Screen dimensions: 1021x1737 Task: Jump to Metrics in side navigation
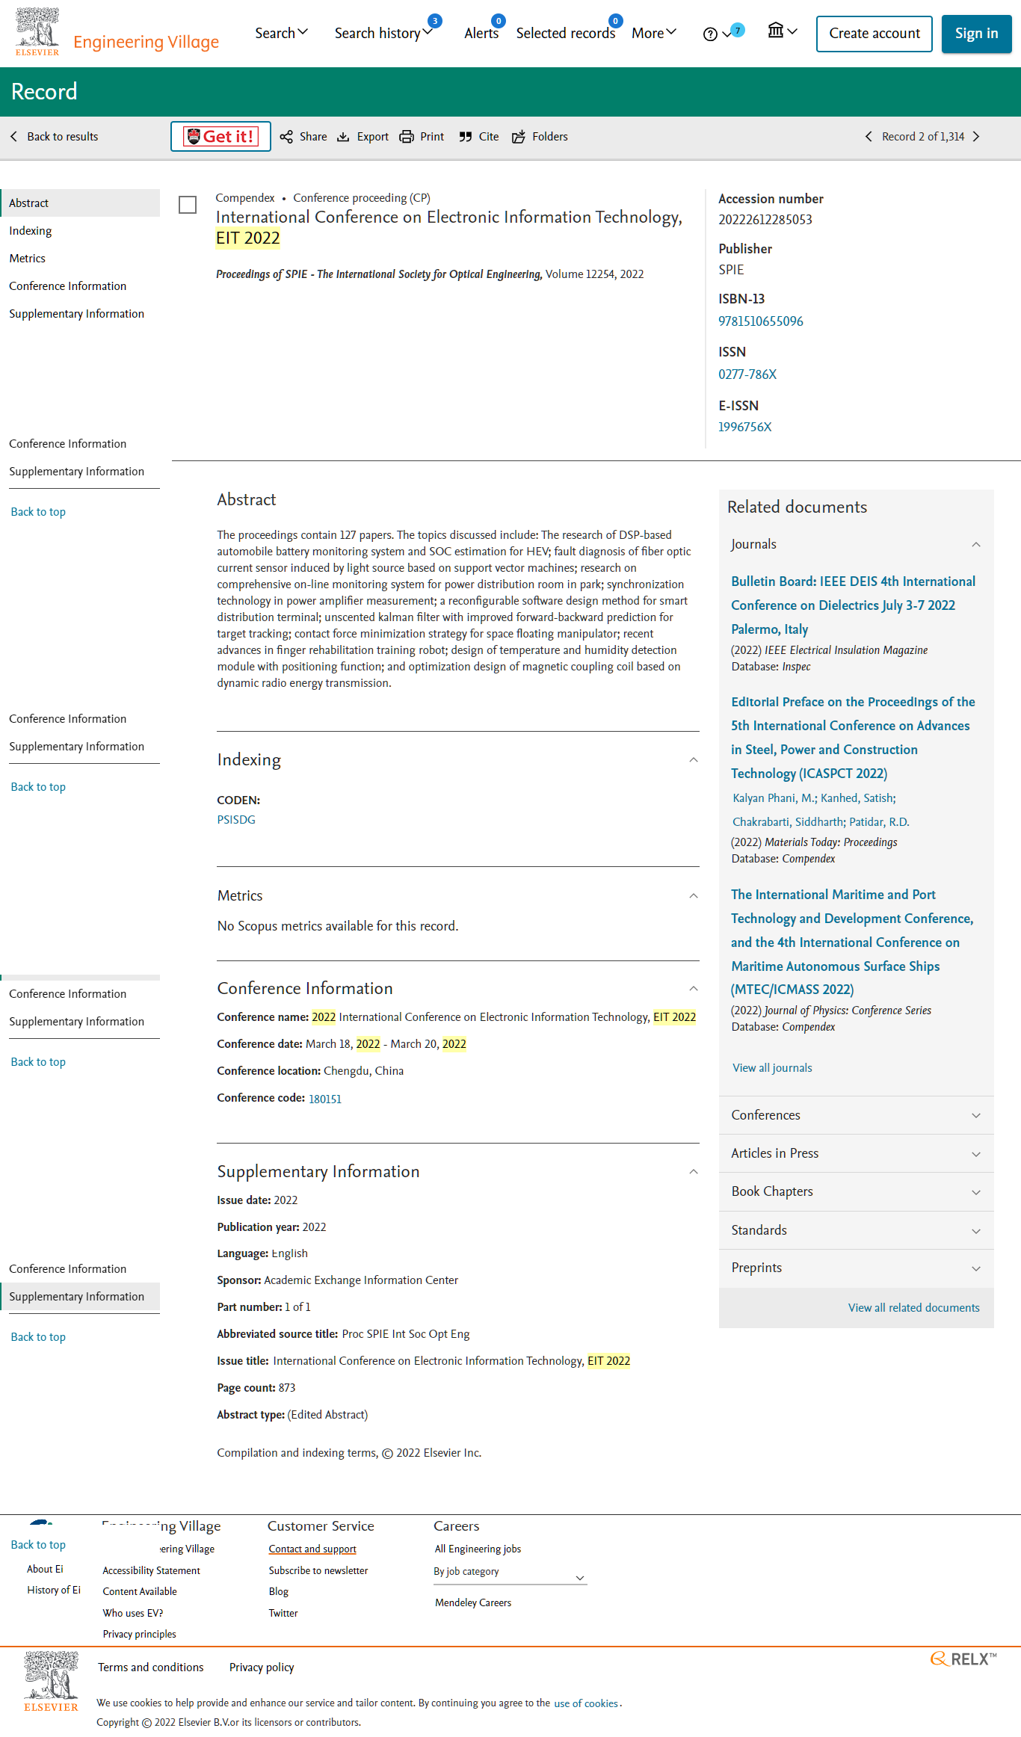tap(28, 259)
